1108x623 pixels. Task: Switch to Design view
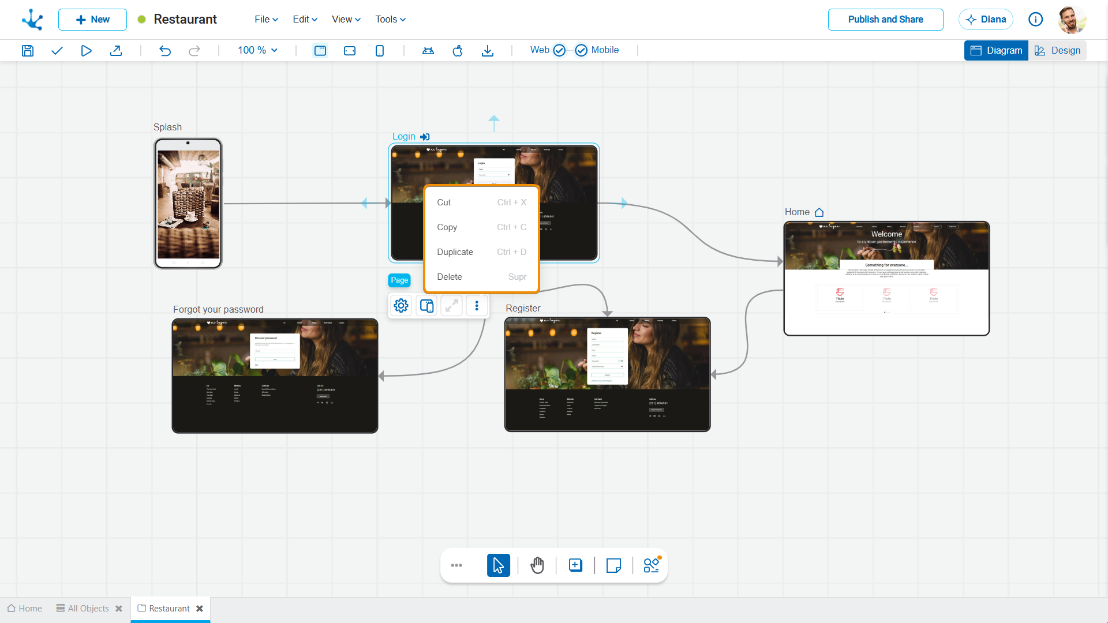pos(1057,50)
